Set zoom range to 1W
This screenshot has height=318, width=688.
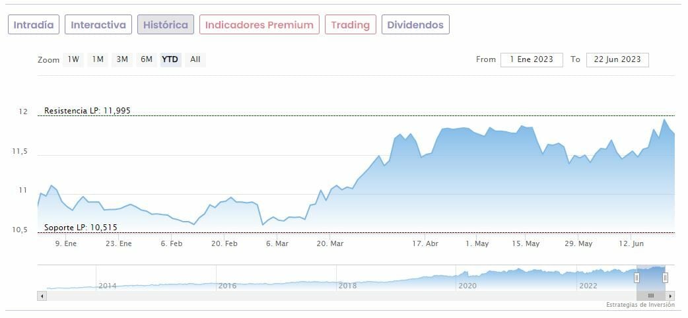coord(73,59)
